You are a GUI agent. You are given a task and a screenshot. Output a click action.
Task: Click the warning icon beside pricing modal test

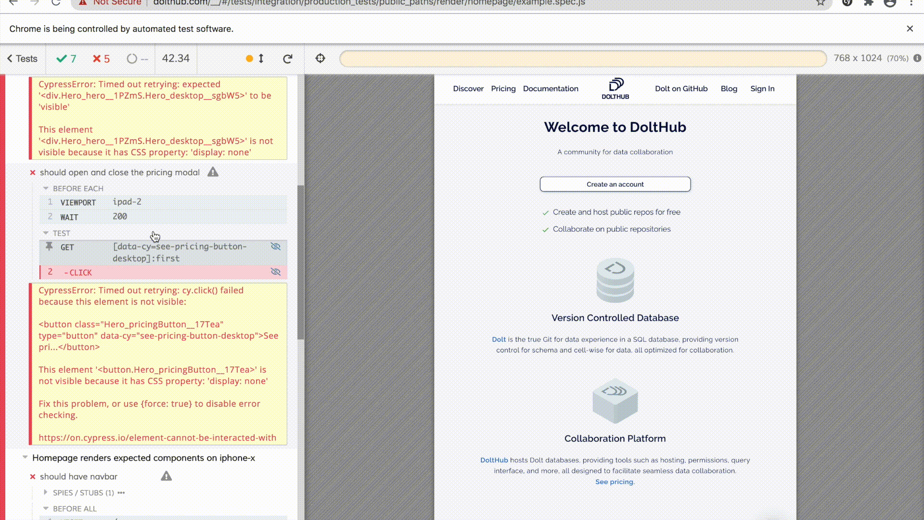213,172
